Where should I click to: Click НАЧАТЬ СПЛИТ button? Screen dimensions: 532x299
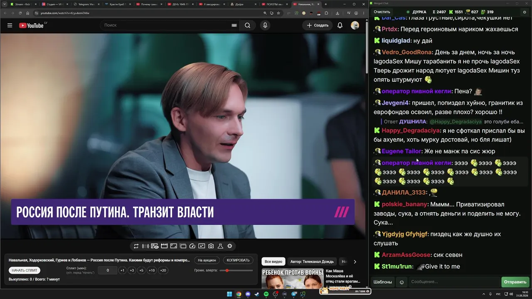pos(25,270)
